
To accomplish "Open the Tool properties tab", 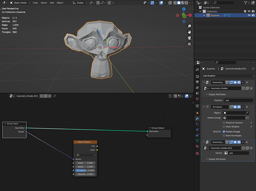I will (197, 70).
